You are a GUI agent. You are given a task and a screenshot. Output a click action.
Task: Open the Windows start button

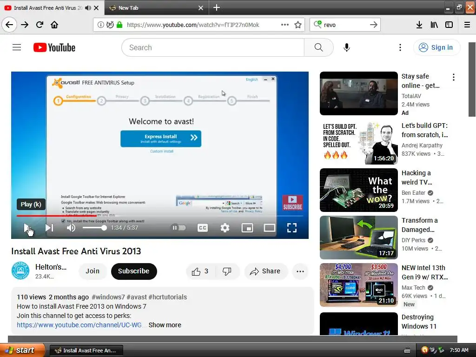pos(22,350)
